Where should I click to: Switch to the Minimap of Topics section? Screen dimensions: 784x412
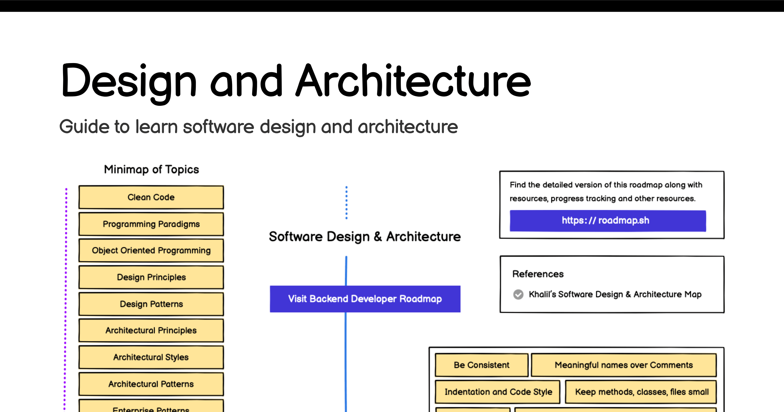pyautogui.click(x=151, y=169)
